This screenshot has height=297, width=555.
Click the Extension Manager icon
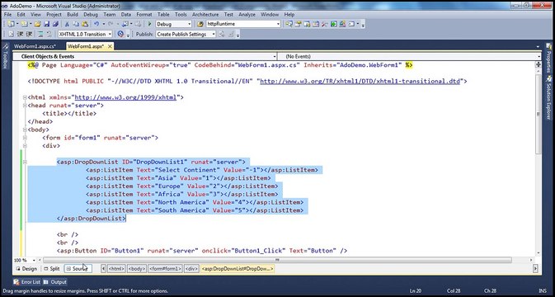(x=342, y=24)
